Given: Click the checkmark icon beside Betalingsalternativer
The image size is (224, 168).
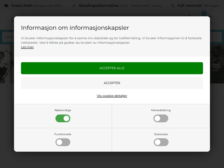Looking at the screenshot, I should (74, 6).
